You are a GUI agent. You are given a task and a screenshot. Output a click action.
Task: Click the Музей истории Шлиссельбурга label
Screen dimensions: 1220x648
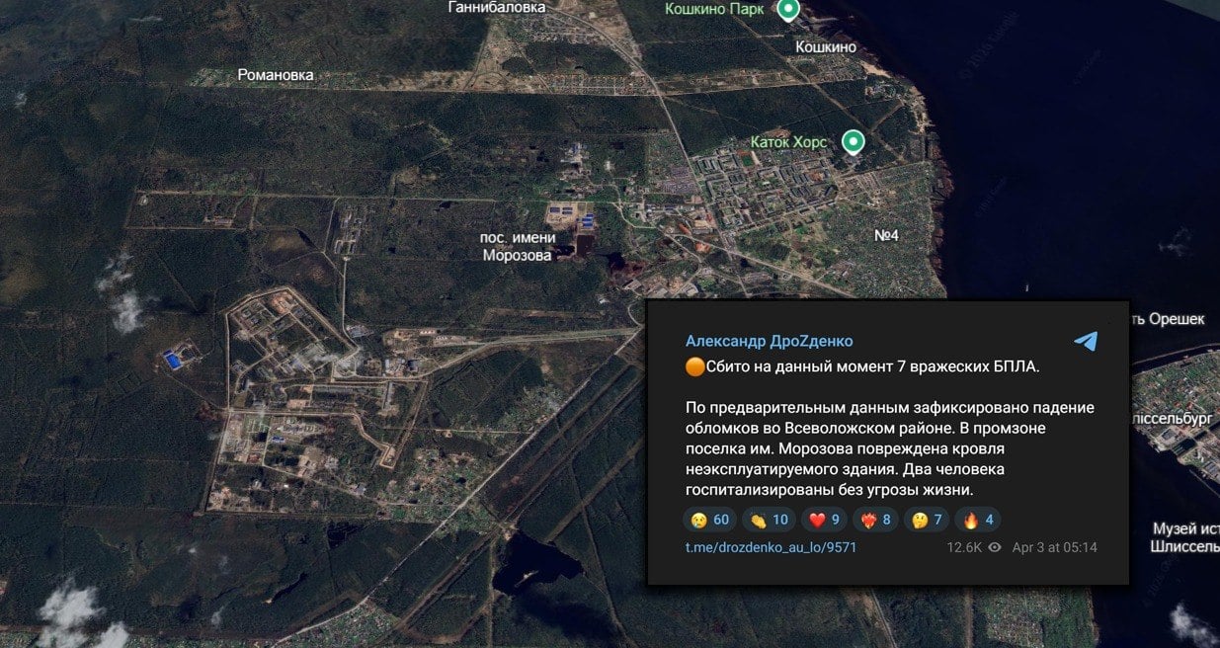click(1185, 537)
